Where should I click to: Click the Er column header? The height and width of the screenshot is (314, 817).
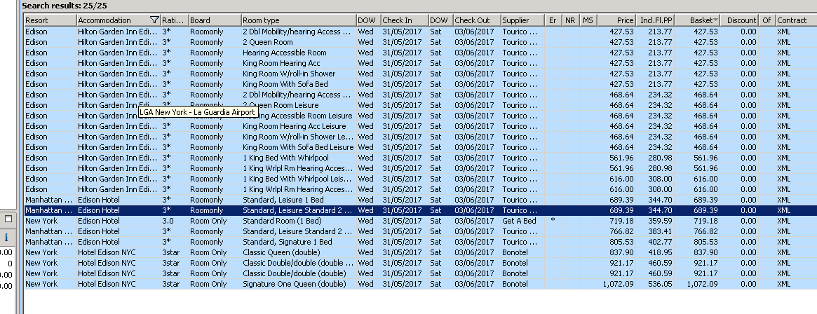tap(553, 20)
